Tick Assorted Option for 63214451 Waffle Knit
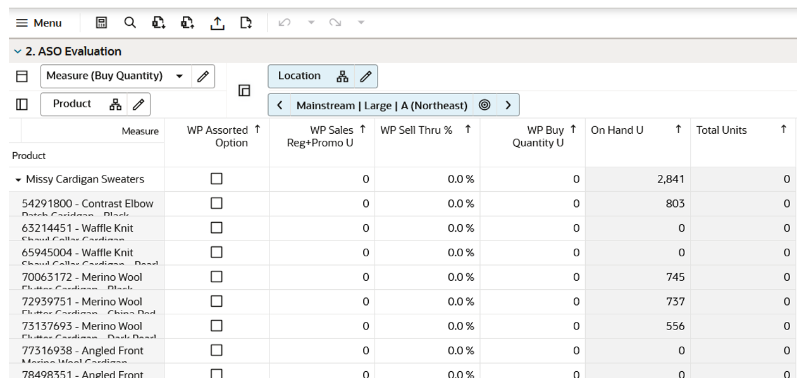The image size is (797, 380). coord(216,228)
